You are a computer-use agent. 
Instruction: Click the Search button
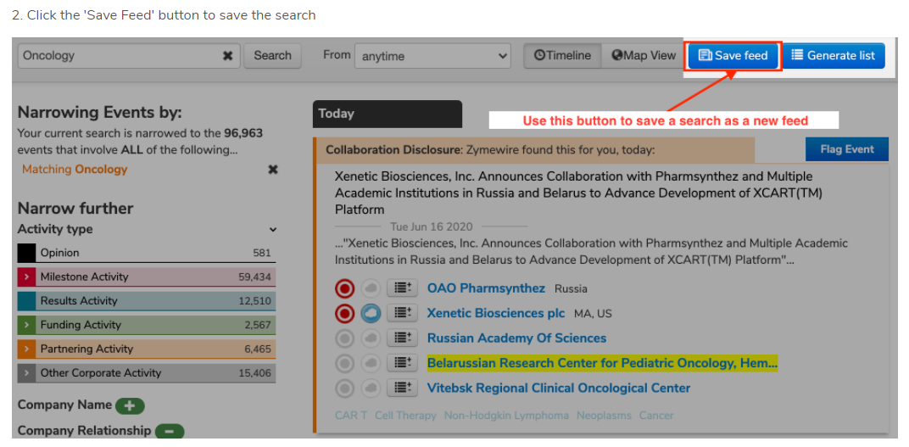pos(272,56)
